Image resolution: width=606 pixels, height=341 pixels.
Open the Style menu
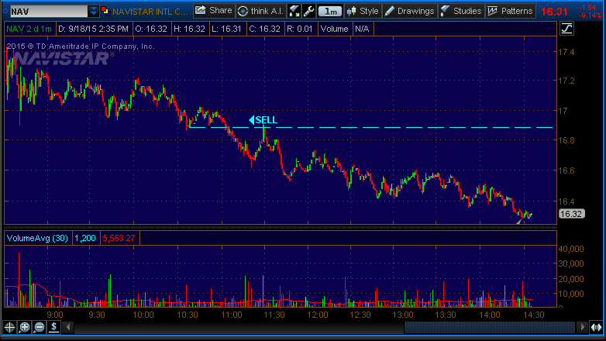[363, 11]
